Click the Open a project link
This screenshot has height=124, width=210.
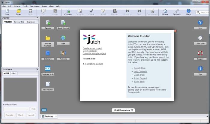click(90, 51)
